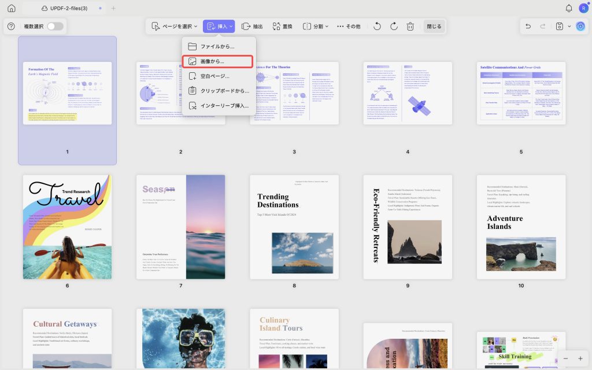This screenshot has width=592, height=370.
Task: Go to the home icon
Action: click(12, 8)
